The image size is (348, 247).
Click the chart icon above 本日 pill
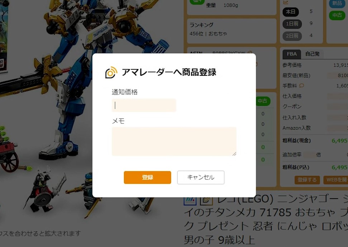click(x=286, y=2)
